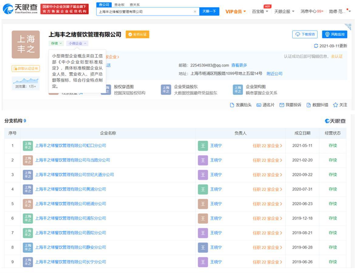Expand the 天眼企服 menu
Screen dimensions: 355x273
click(284, 11)
